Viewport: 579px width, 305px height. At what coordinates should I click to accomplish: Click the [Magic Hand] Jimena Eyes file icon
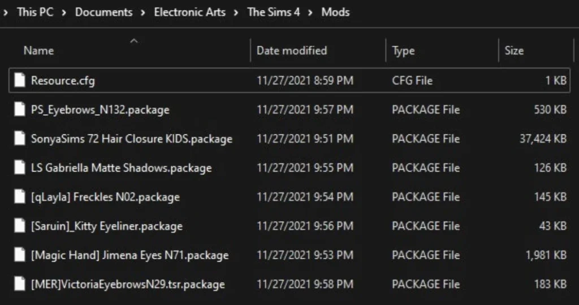20,255
